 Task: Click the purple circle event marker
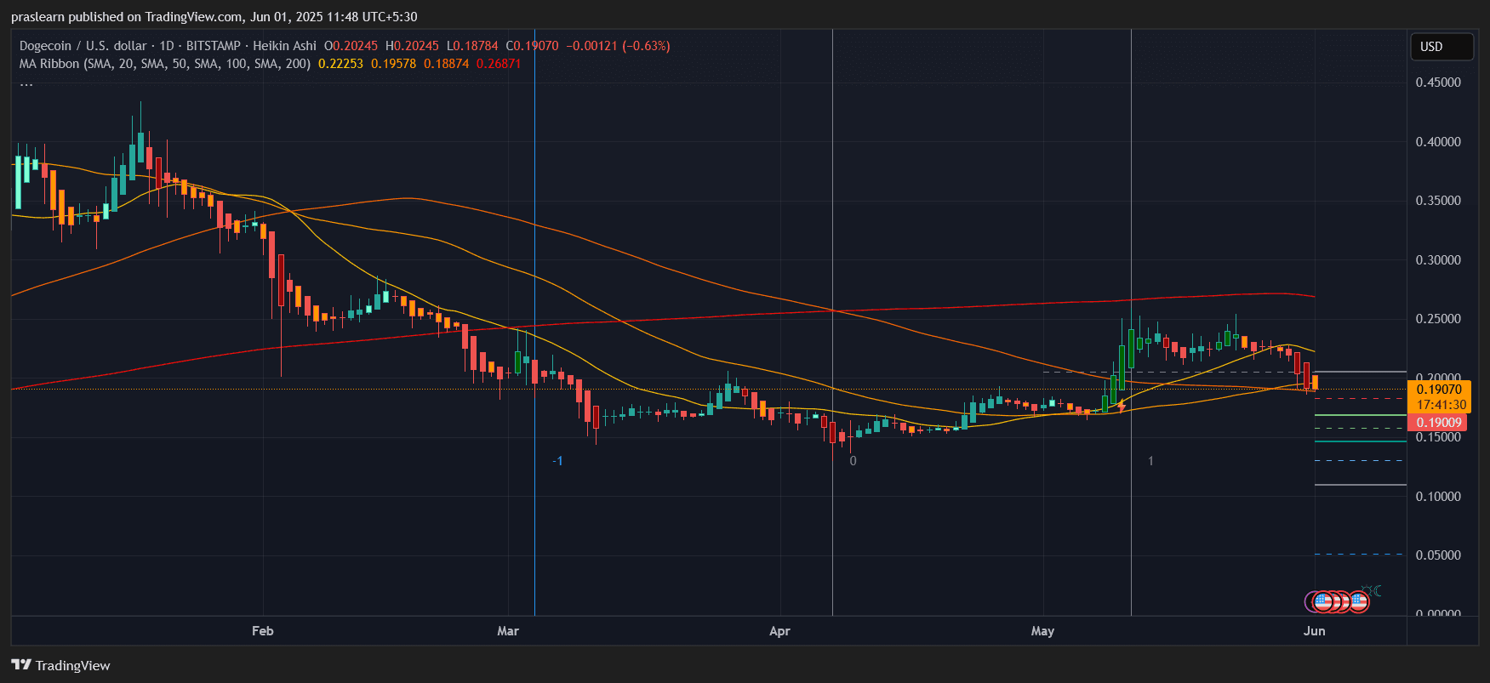click(1311, 602)
